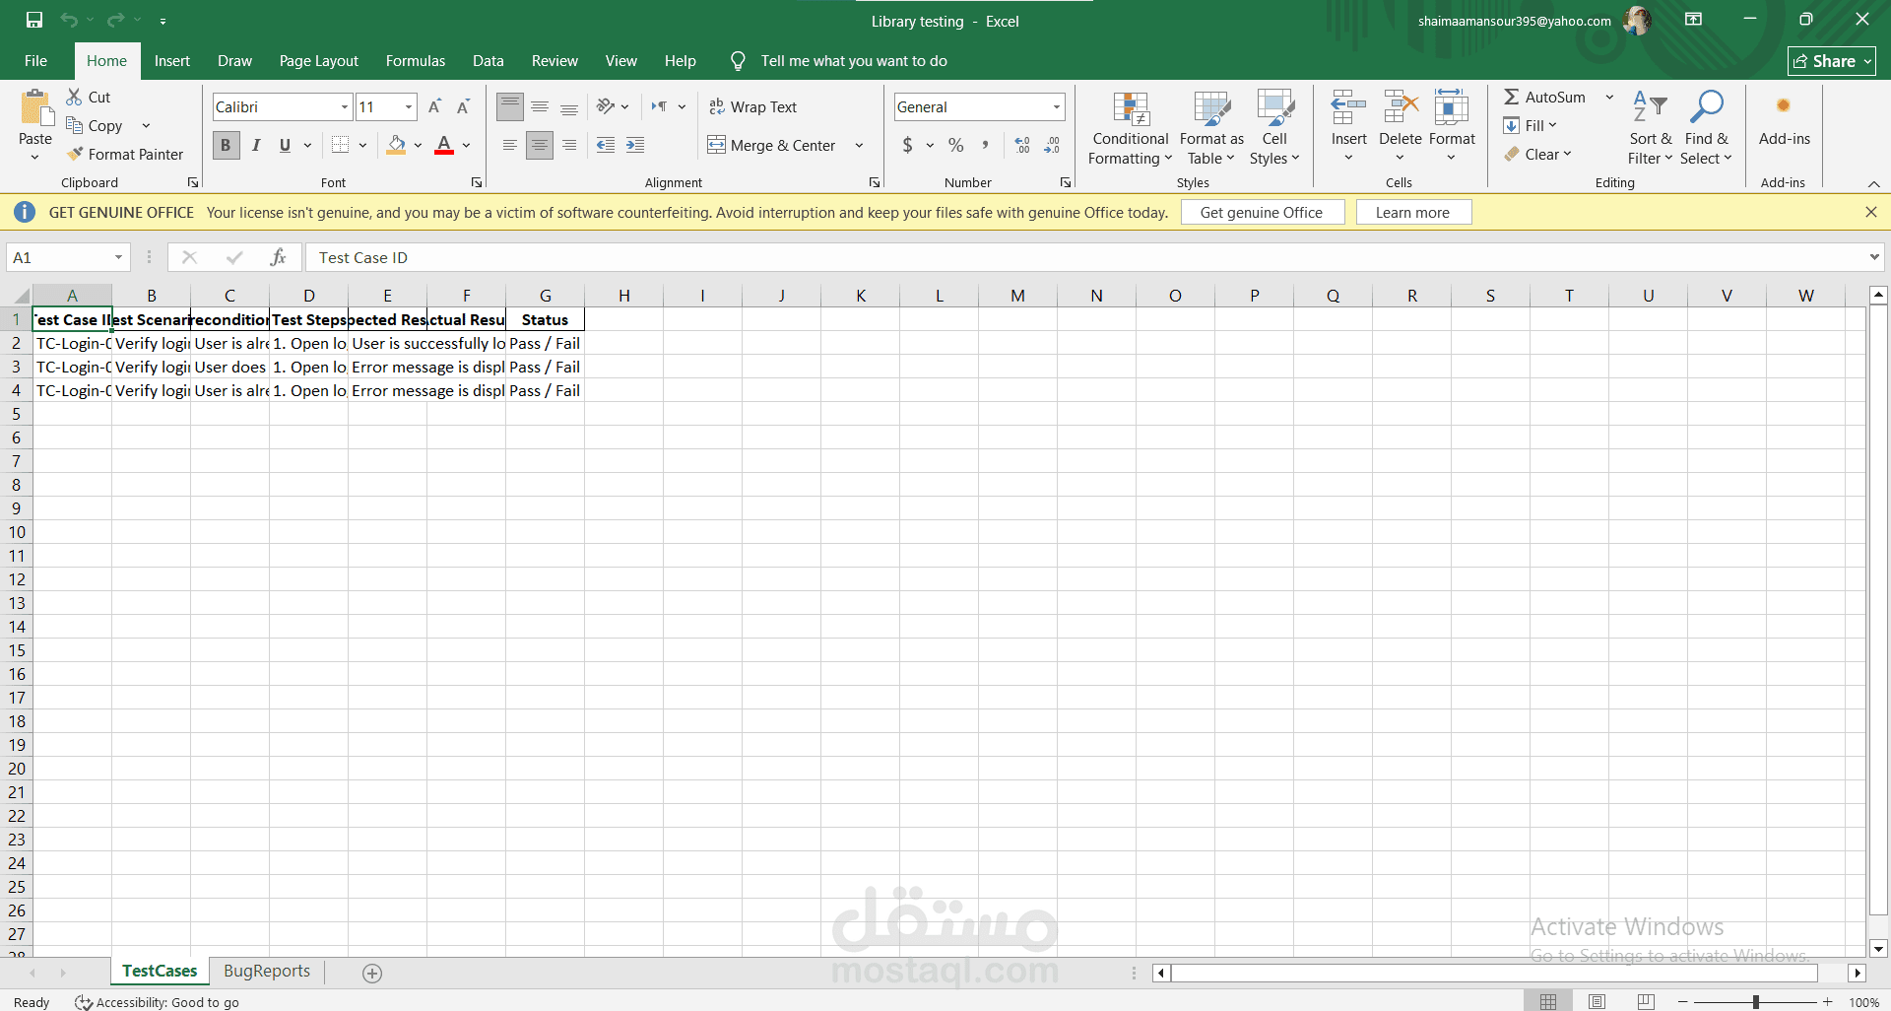Click the orientation angle text icon
Viewport: 1891px width, 1011px height.
(x=606, y=106)
